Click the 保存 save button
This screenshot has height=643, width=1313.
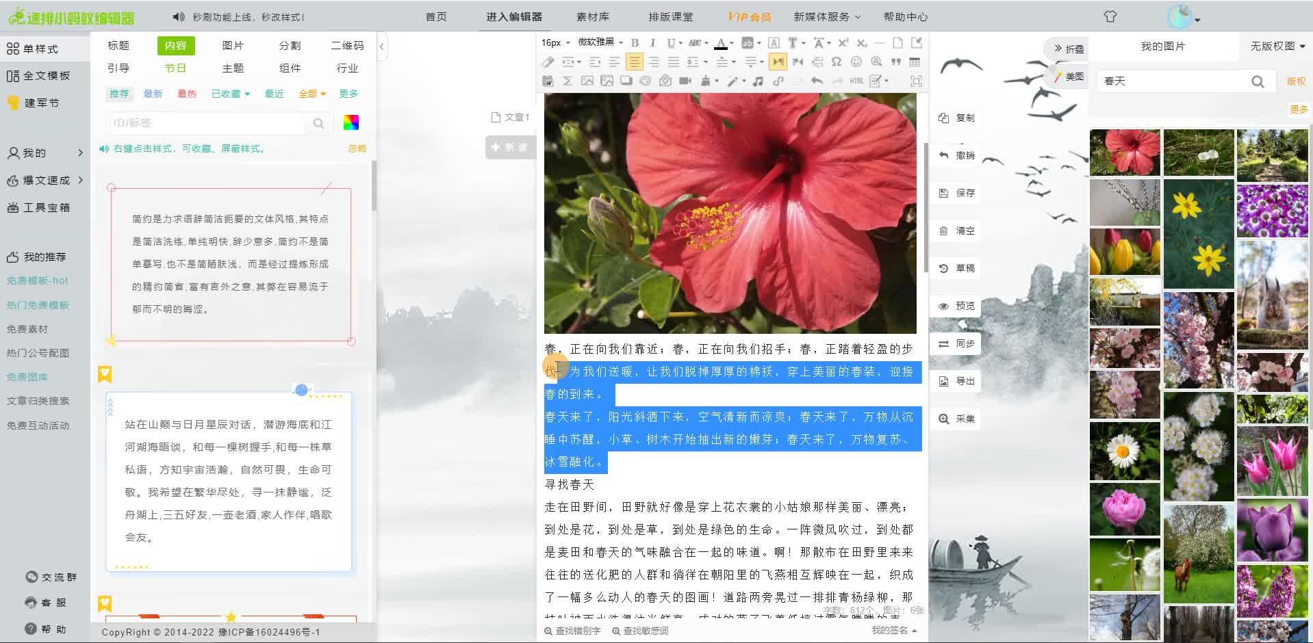tap(957, 193)
